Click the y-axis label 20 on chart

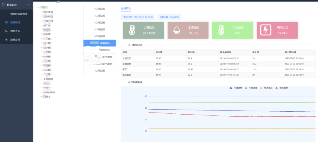146,120
